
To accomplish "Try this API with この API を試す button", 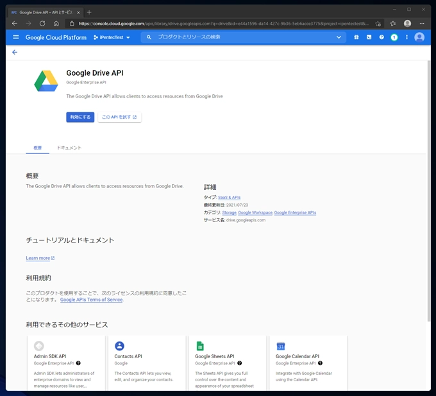I will 119,117.
